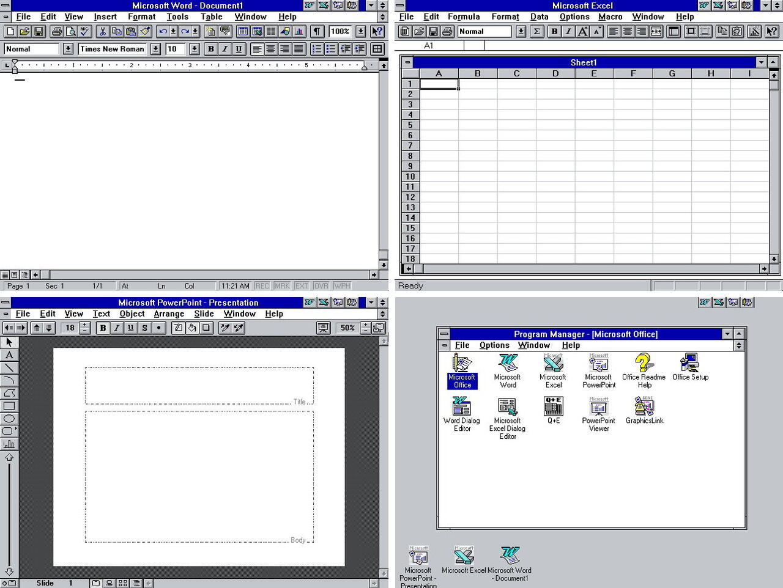
Task: Open Sheet1 window control menu box
Action: 407,62
